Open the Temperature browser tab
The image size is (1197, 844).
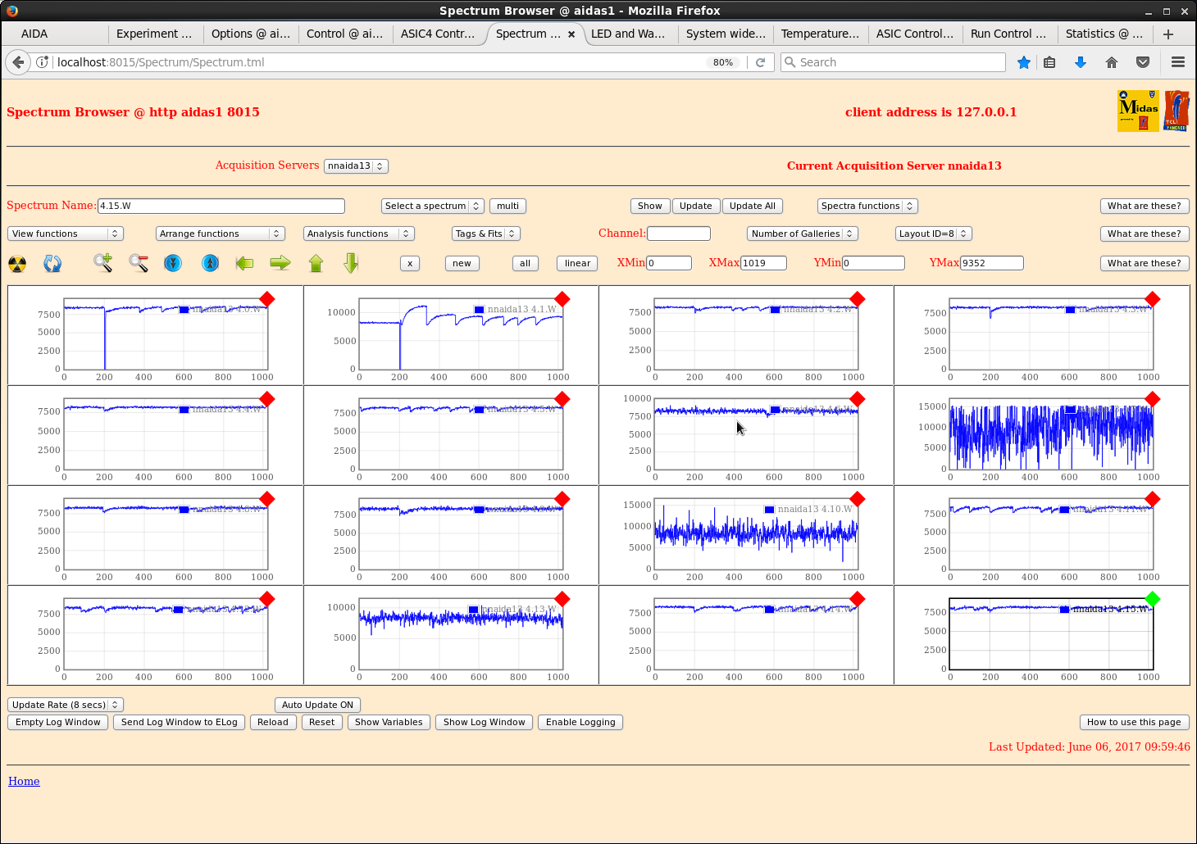tap(820, 34)
